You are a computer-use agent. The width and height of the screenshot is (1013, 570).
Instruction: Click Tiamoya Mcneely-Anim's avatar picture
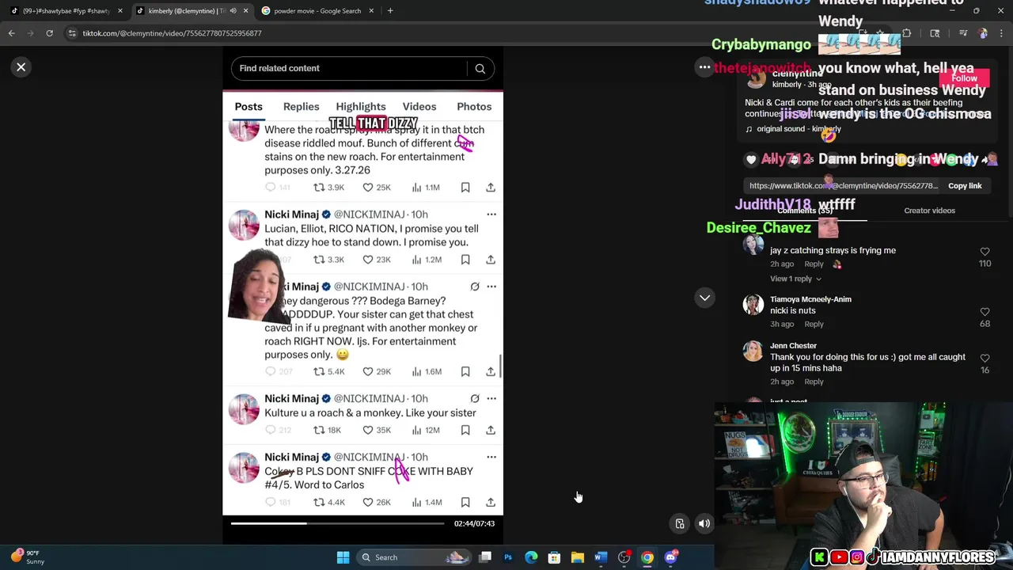coord(753,304)
